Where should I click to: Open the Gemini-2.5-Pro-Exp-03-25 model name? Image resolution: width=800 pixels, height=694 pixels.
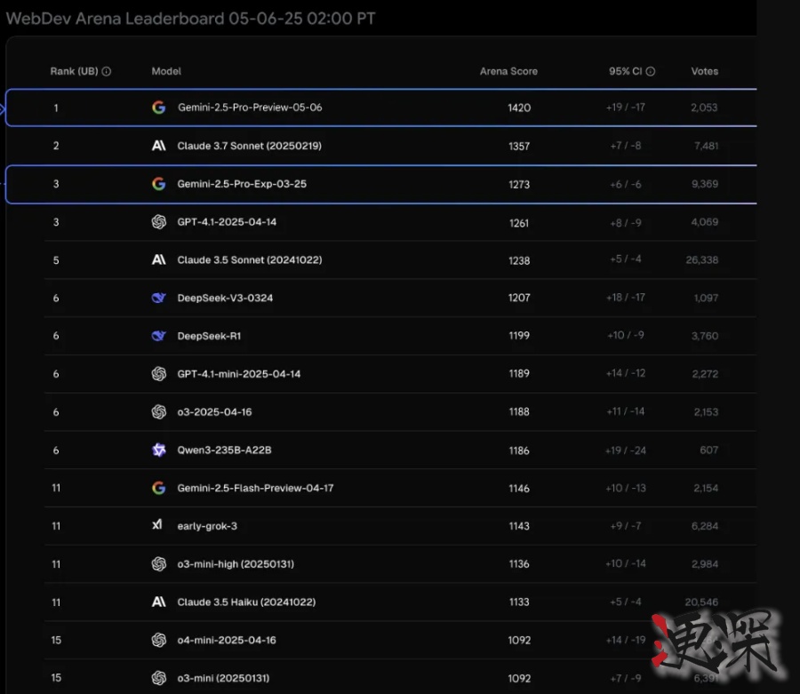point(242,184)
